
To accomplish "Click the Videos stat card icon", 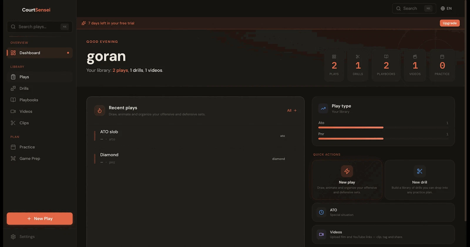I will click(415, 56).
